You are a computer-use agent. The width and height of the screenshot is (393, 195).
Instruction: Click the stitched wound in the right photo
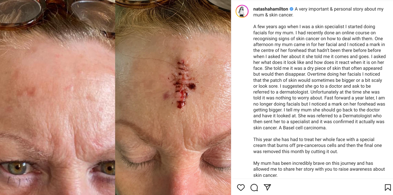pos(182,84)
